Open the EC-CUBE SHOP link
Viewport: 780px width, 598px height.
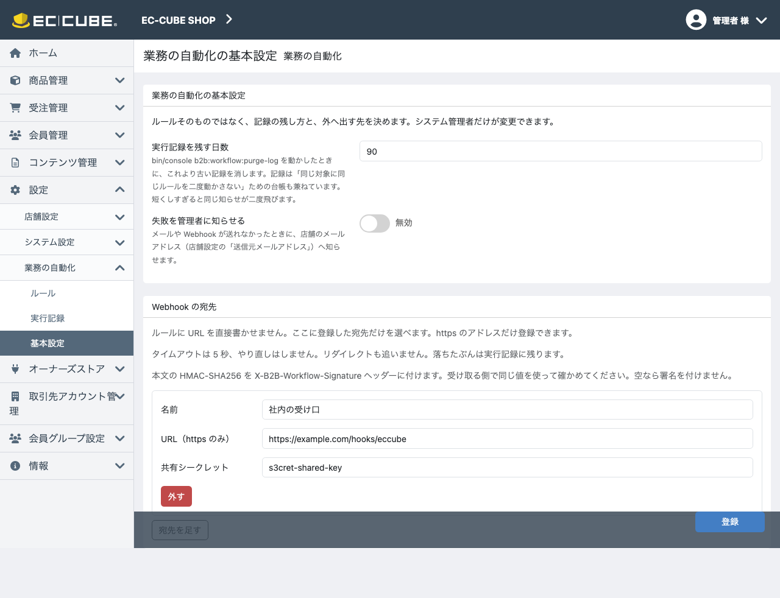click(179, 20)
